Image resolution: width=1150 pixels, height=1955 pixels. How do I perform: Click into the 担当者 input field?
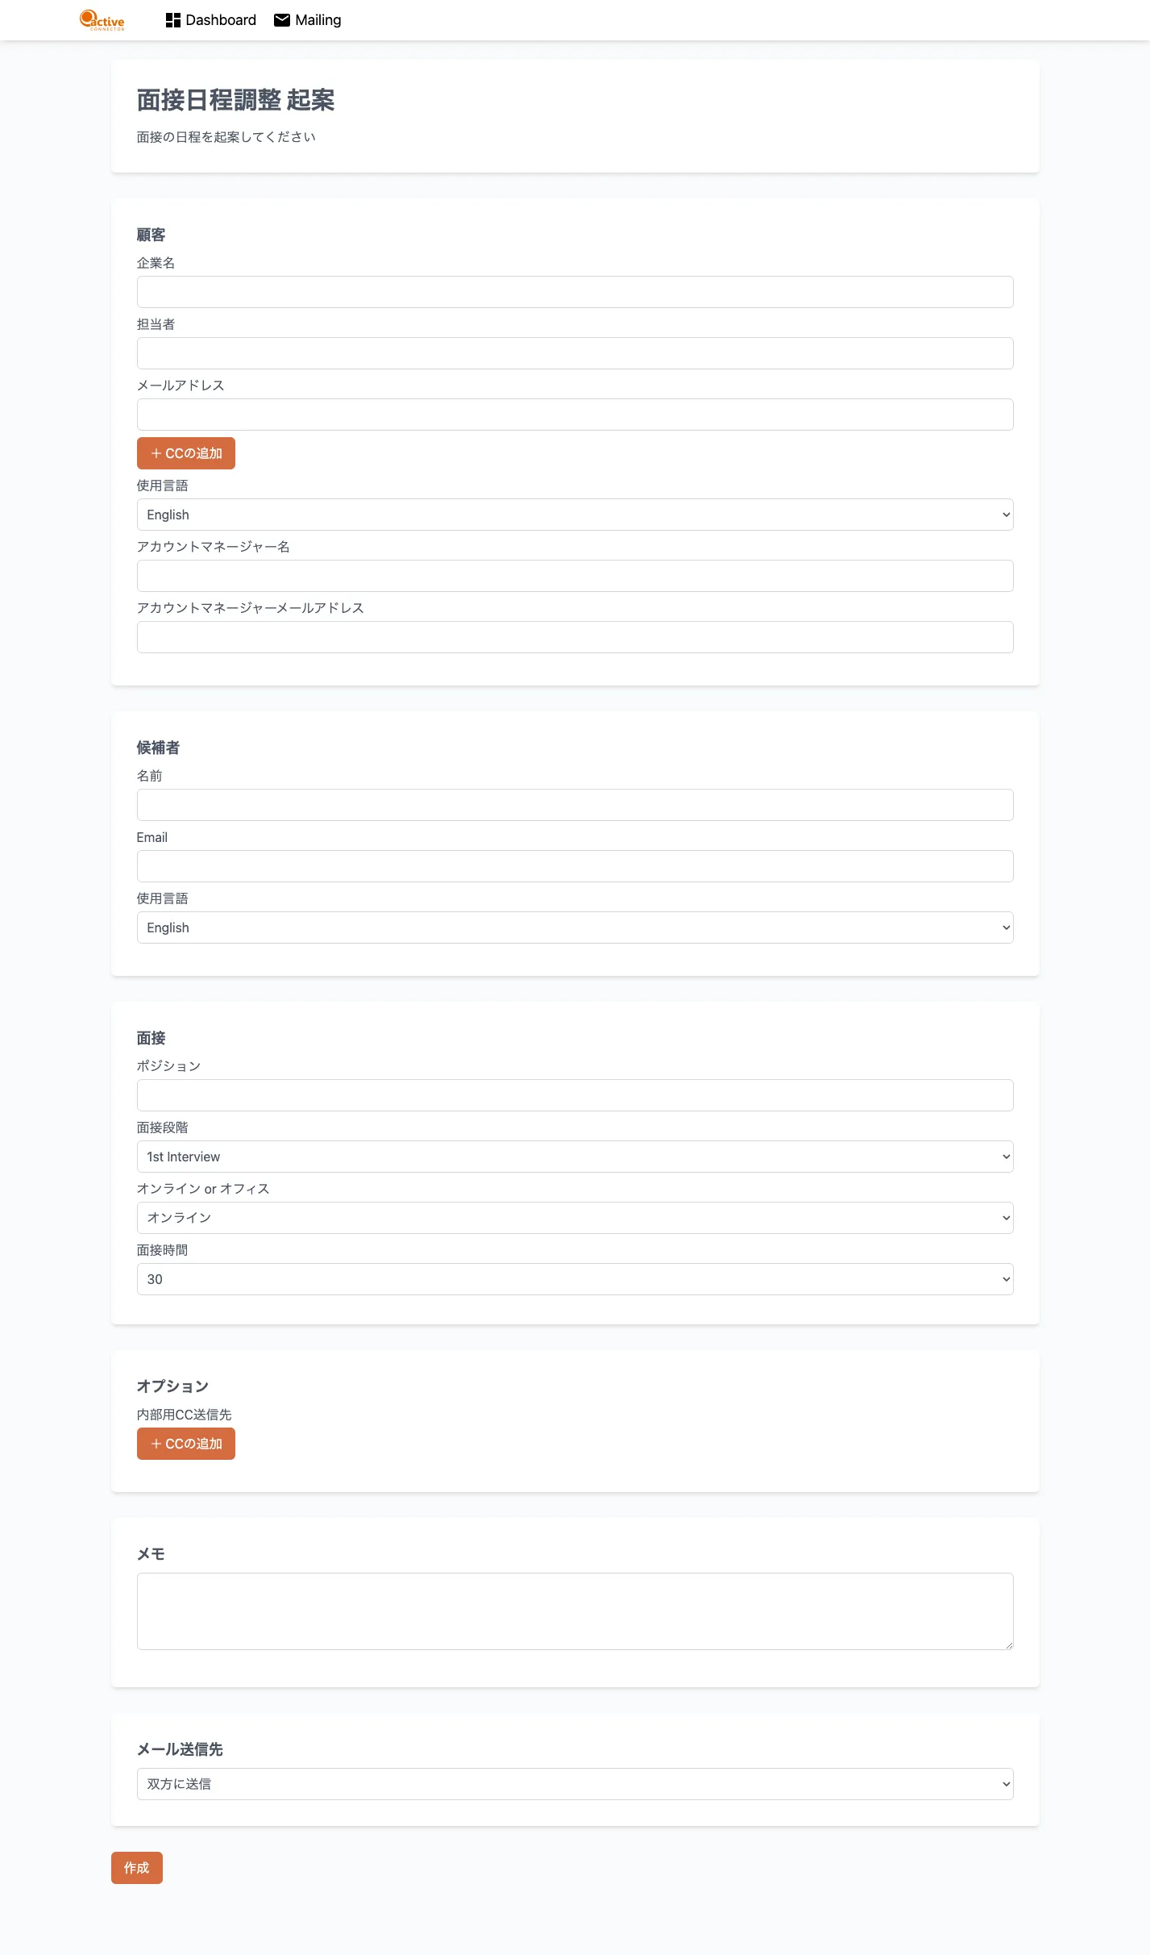(x=575, y=353)
